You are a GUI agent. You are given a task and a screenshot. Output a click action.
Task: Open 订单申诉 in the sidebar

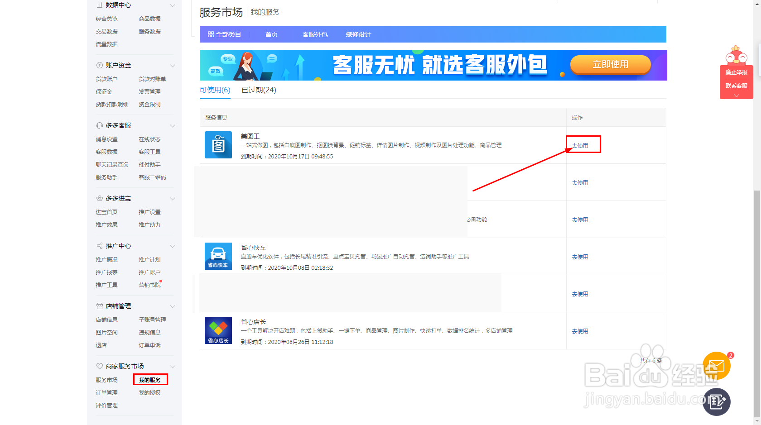click(149, 345)
